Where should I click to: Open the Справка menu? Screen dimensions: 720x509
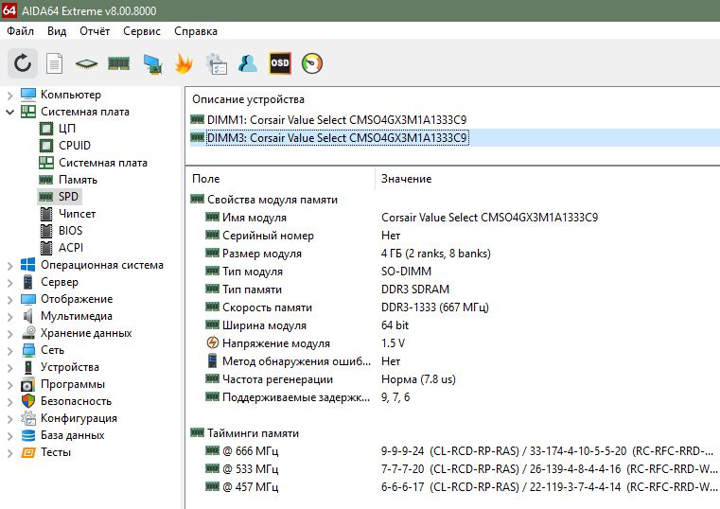196,31
